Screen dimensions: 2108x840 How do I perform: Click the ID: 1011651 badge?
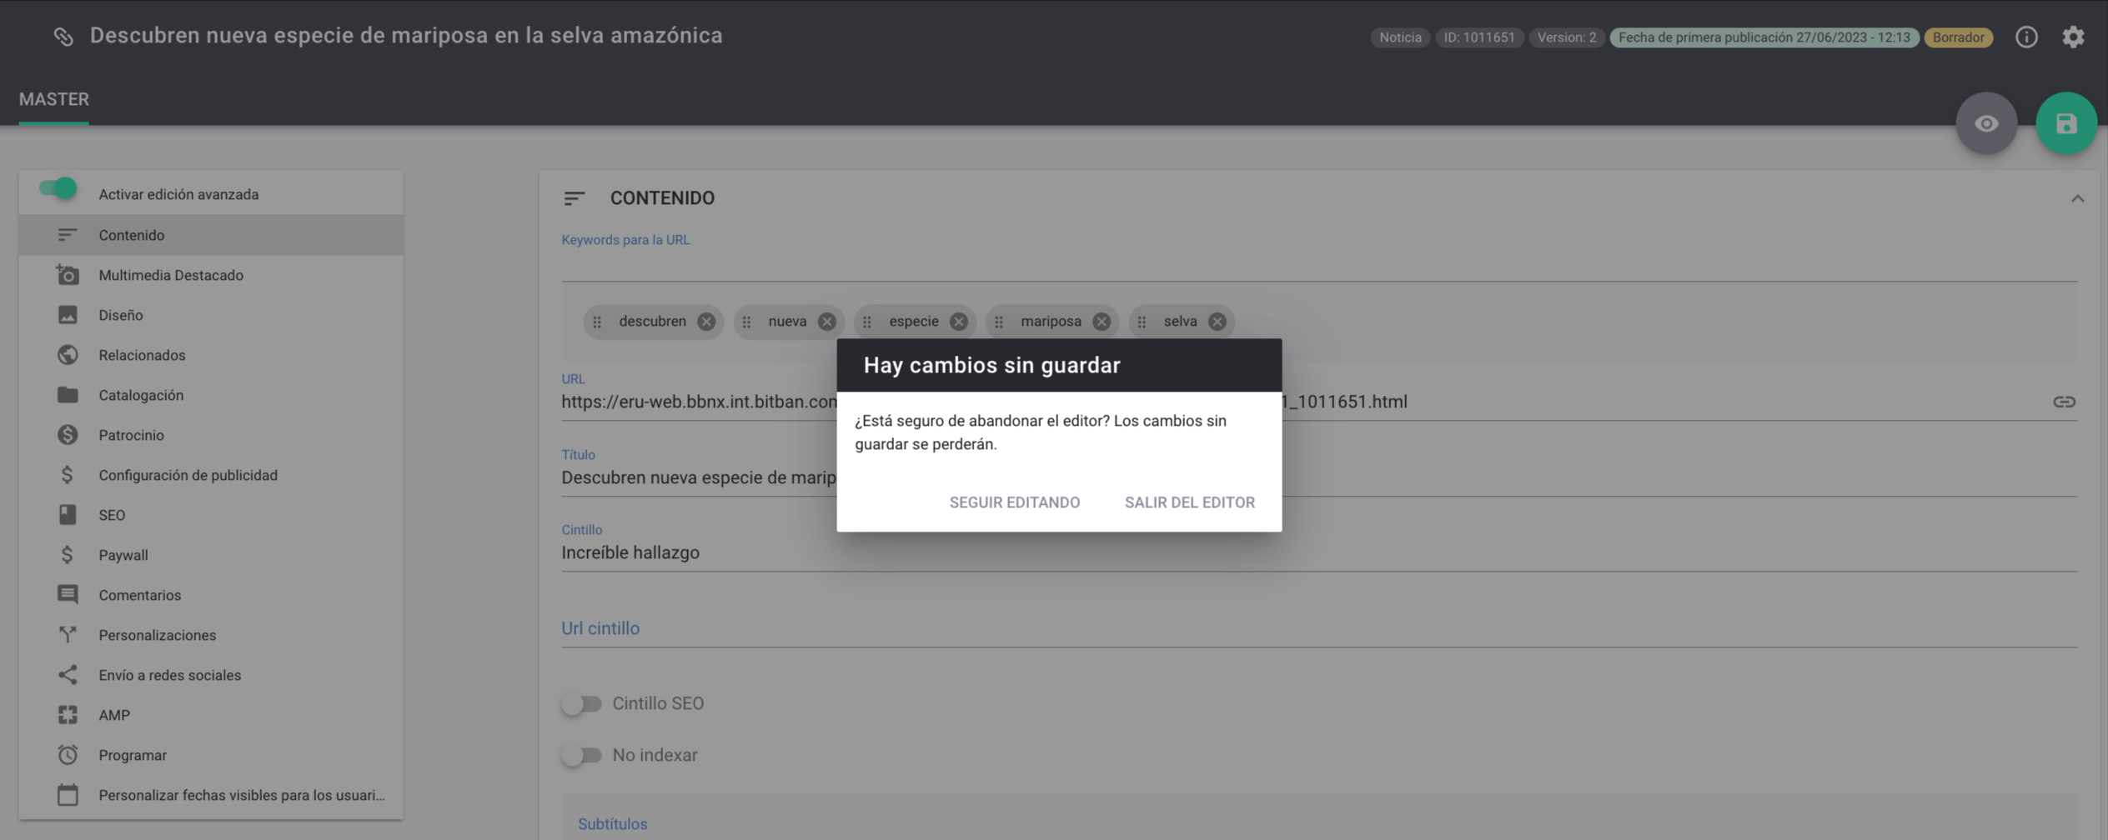tap(1479, 37)
